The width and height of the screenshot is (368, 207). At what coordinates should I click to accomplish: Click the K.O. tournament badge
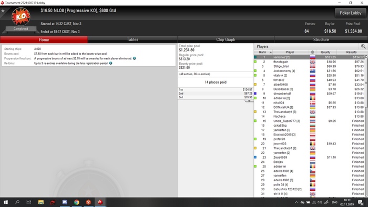pos(21,16)
